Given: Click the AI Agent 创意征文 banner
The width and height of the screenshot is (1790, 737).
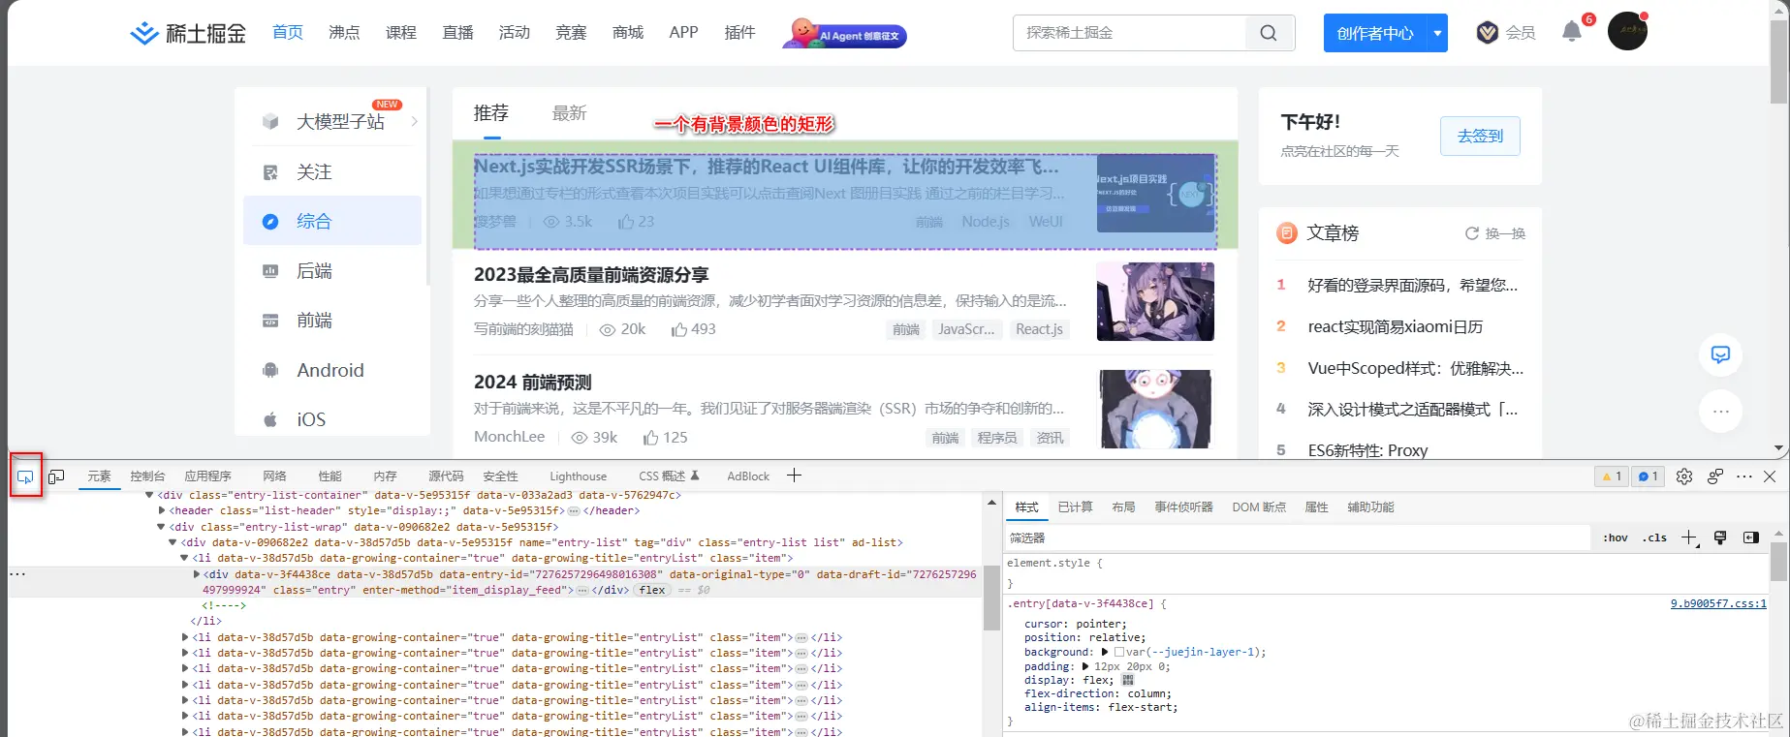Looking at the screenshot, I should click(844, 34).
